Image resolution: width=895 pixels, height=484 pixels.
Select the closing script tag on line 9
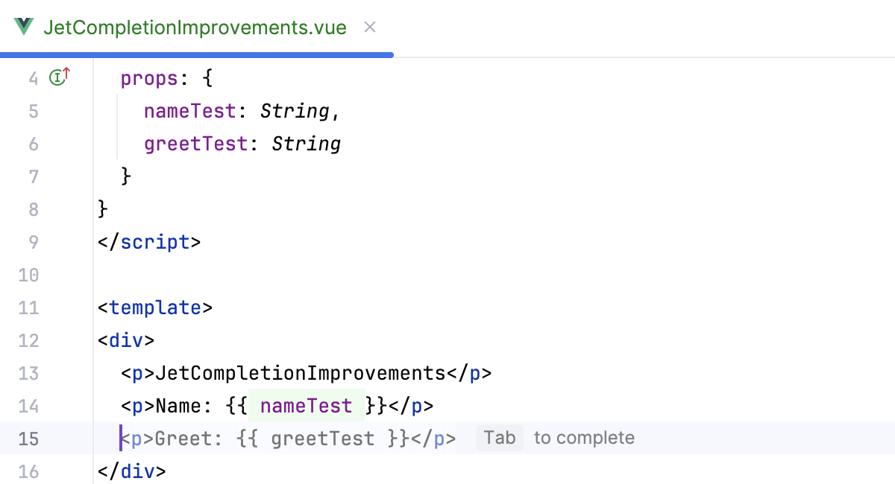tap(149, 242)
